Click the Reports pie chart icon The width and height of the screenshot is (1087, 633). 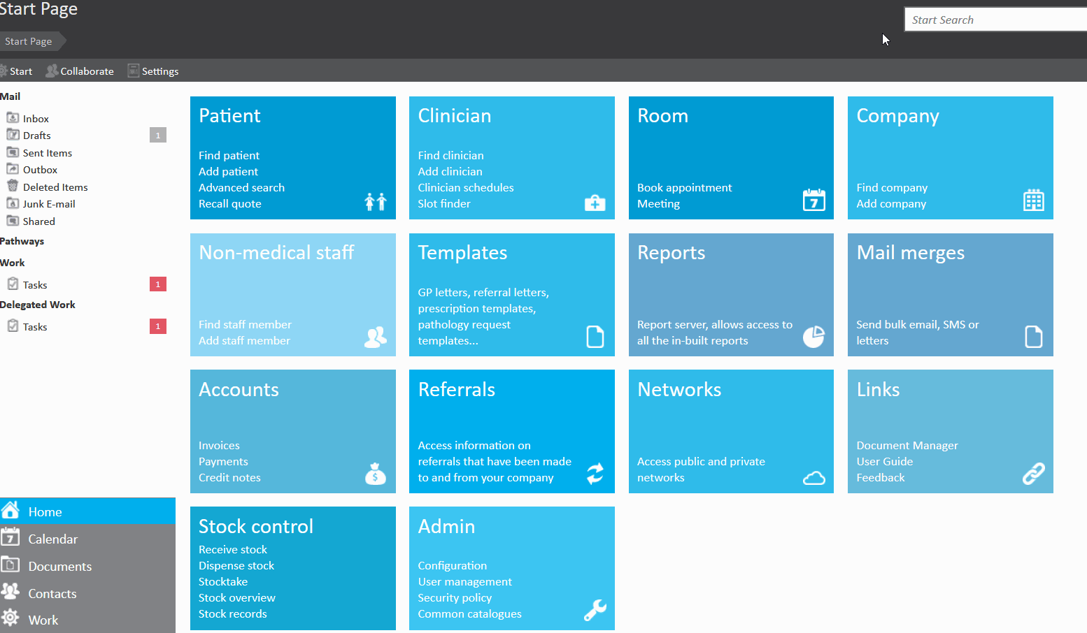click(814, 337)
